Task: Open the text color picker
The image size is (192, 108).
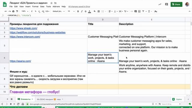Action: (x=89, y=11)
